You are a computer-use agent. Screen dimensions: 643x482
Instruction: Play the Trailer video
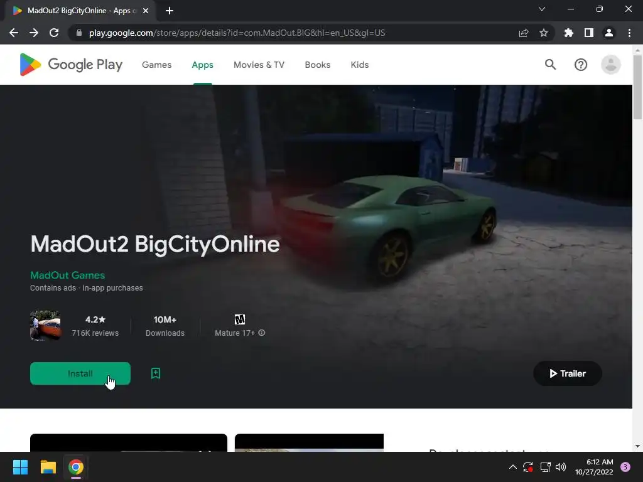pyautogui.click(x=568, y=373)
